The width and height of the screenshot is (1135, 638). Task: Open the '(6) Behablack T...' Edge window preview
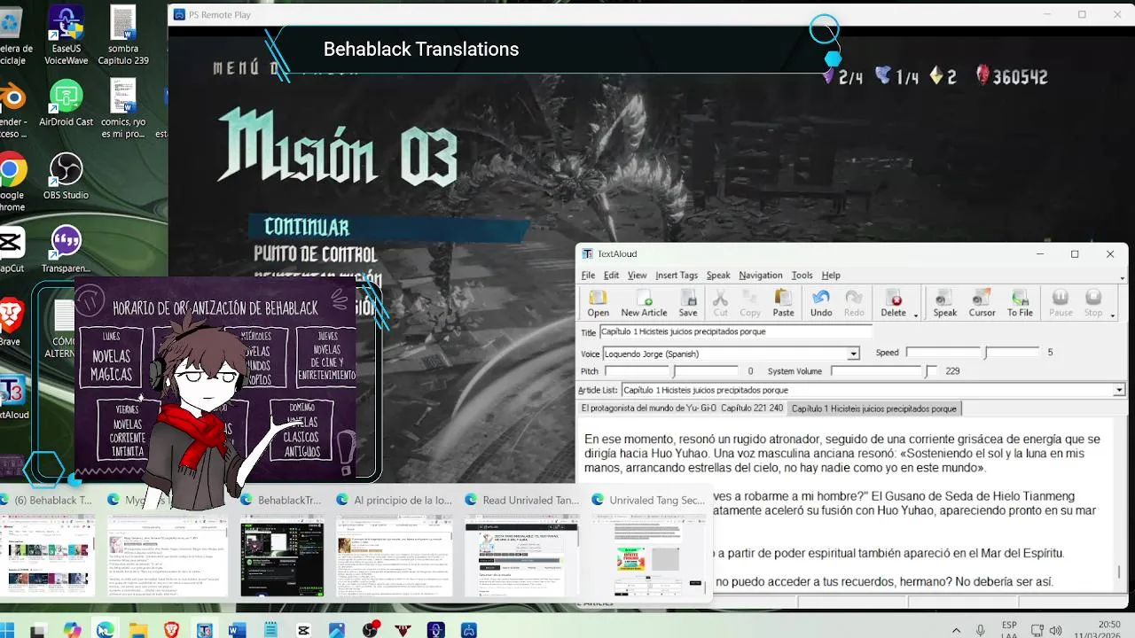48,545
